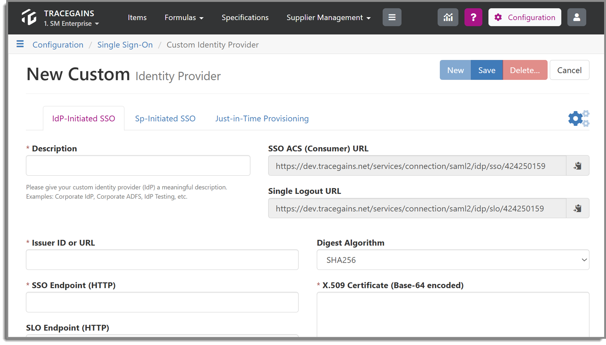Open the analytics chart icon

click(x=448, y=17)
